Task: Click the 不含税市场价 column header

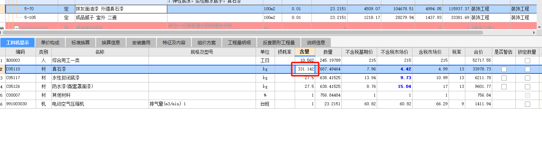Action: tap(395, 52)
